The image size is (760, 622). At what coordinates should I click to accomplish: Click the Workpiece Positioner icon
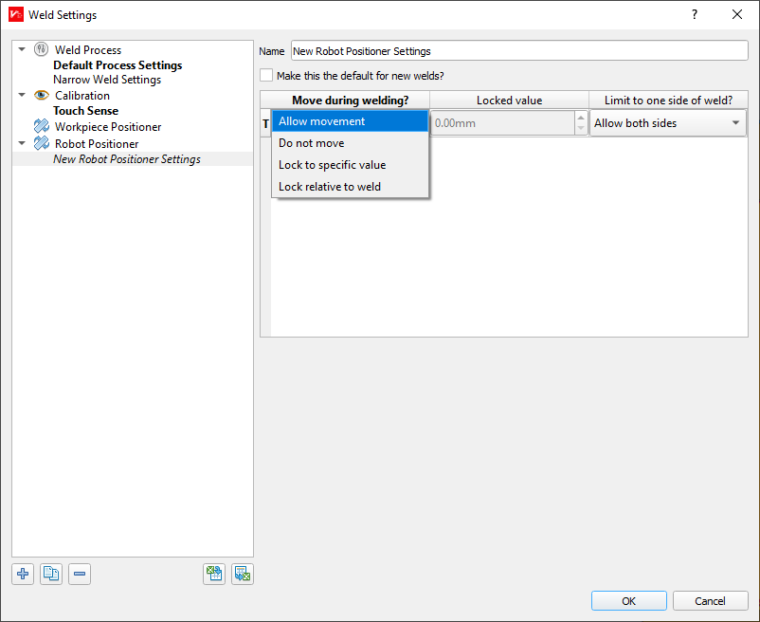(41, 126)
